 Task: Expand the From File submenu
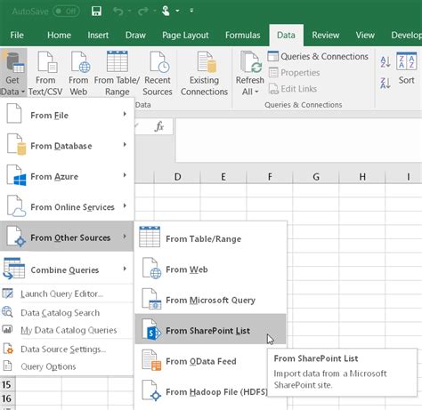(67, 115)
